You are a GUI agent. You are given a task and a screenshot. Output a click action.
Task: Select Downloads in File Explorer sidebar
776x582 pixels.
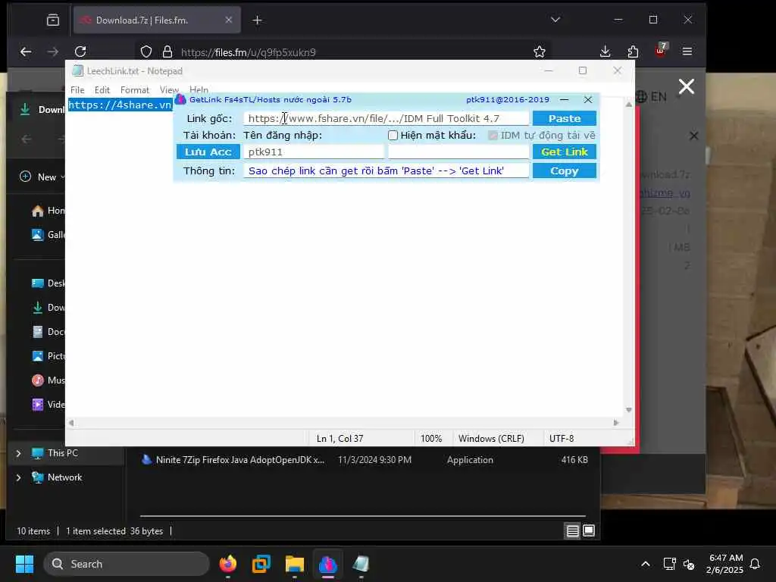coord(48,308)
